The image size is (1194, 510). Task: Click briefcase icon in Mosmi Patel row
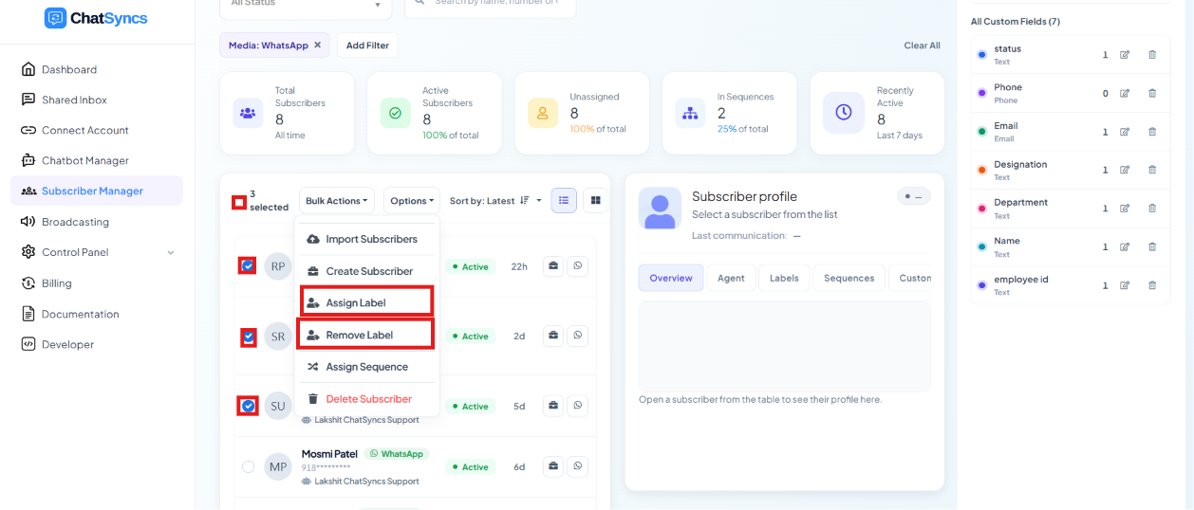(553, 466)
